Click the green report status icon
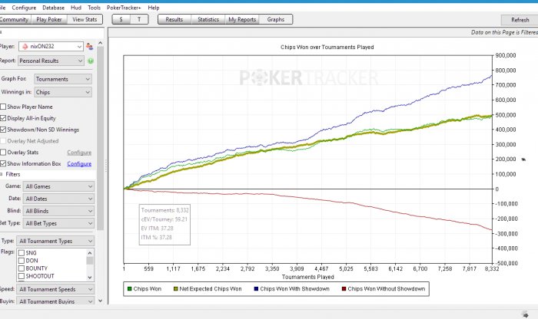This screenshot has height=319, width=538. (91, 61)
